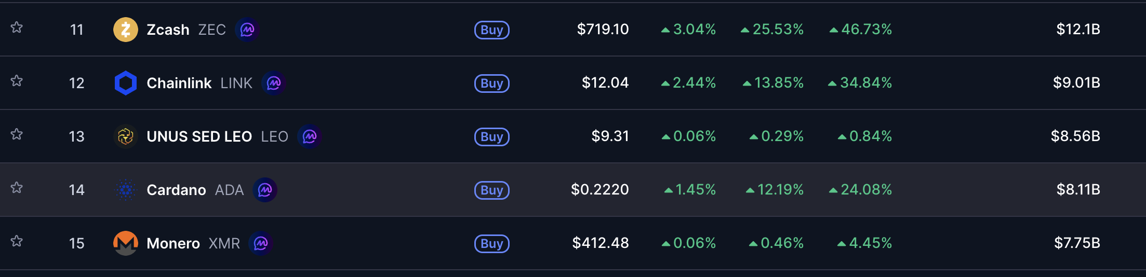
Task: Click the Zcash coin logo
Action: click(126, 30)
